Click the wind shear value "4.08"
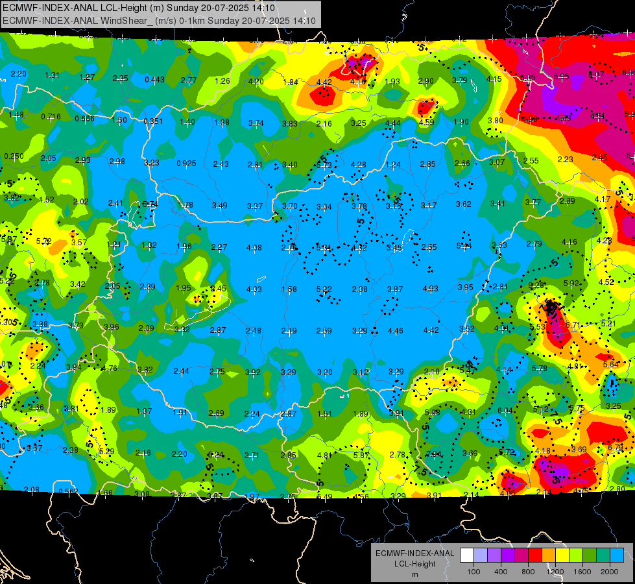The height and width of the screenshot is (584, 635). pyautogui.click(x=254, y=247)
